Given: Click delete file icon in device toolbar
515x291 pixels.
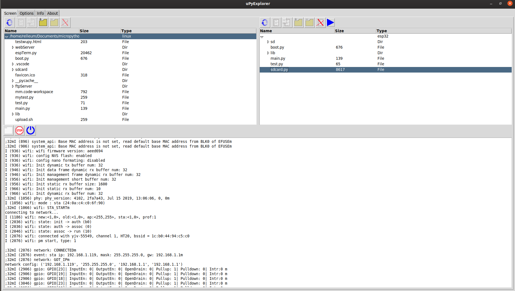Looking at the screenshot, I should [x=320, y=23].
